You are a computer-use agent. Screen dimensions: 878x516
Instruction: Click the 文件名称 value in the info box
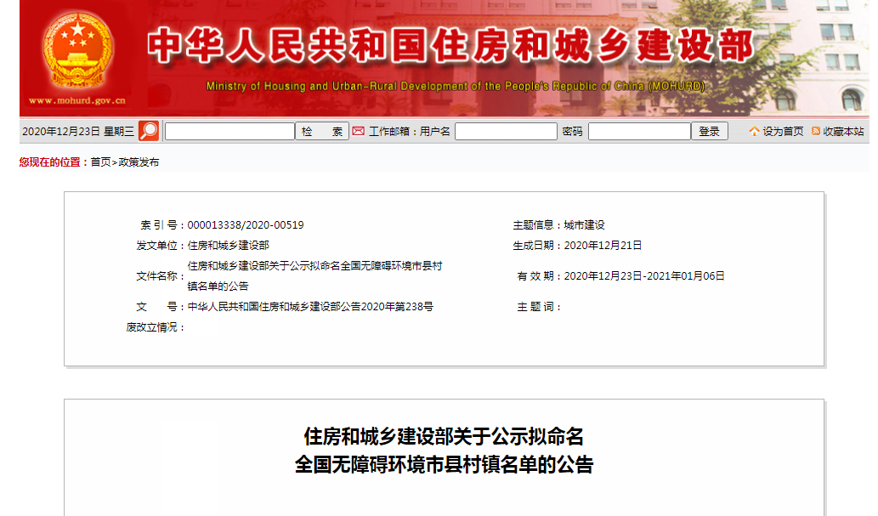tap(314, 275)
